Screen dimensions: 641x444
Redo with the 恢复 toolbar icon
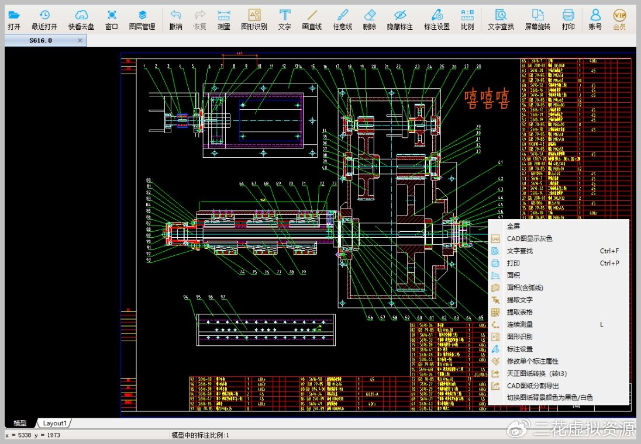point(200,20)
